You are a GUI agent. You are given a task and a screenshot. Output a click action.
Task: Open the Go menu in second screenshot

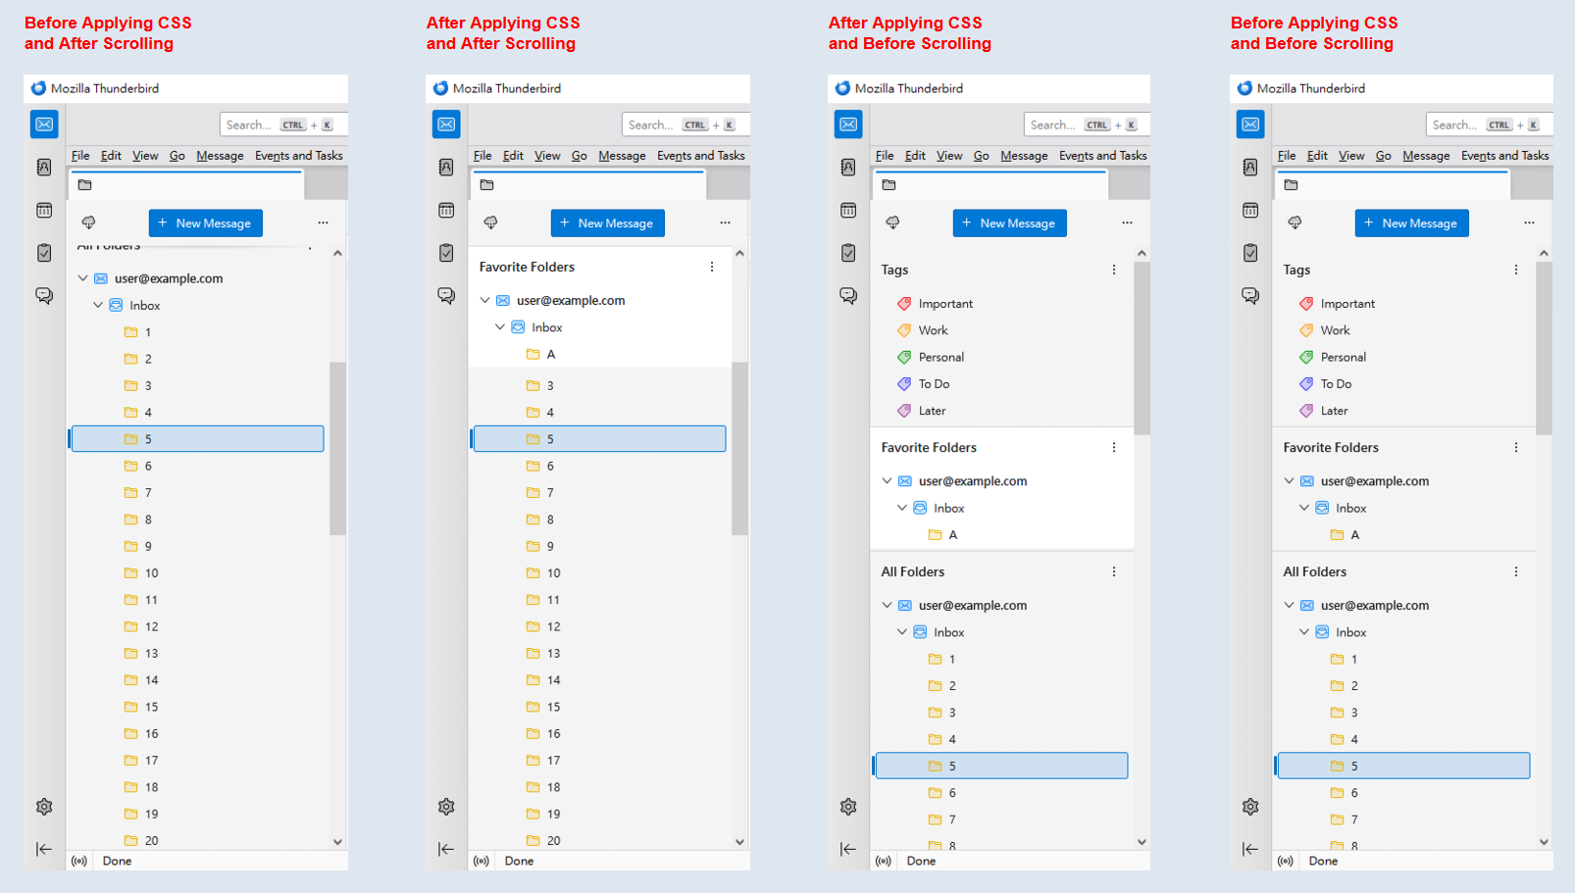tap(579, 156)
